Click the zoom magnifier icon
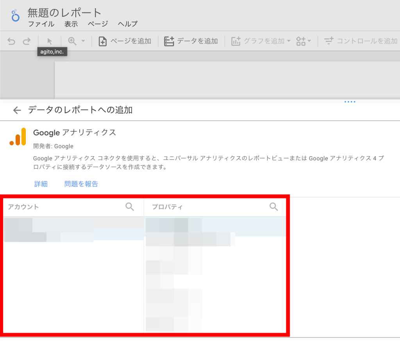400x348 pixels. 72,41
